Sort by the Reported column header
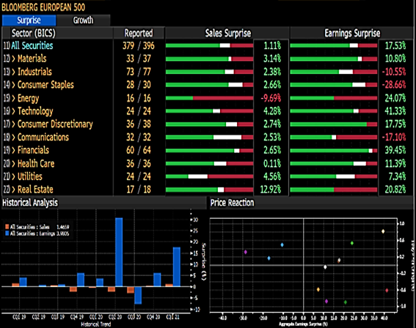Image resolution: width=416 pixels, height=328 pixels. click(139, 33)
